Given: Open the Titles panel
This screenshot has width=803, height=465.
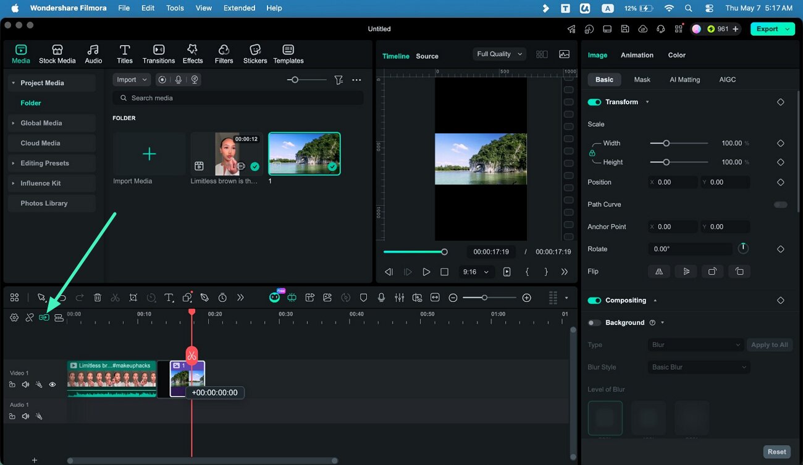Looking at the screenshot, I should (x=125, y=54).
